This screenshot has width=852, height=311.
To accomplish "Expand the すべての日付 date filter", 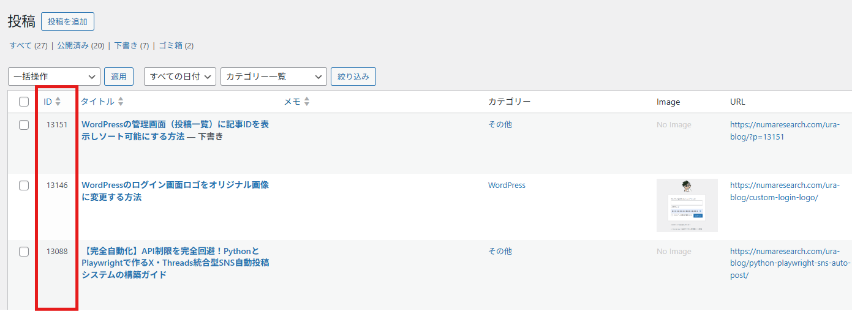I will point(180,77).
